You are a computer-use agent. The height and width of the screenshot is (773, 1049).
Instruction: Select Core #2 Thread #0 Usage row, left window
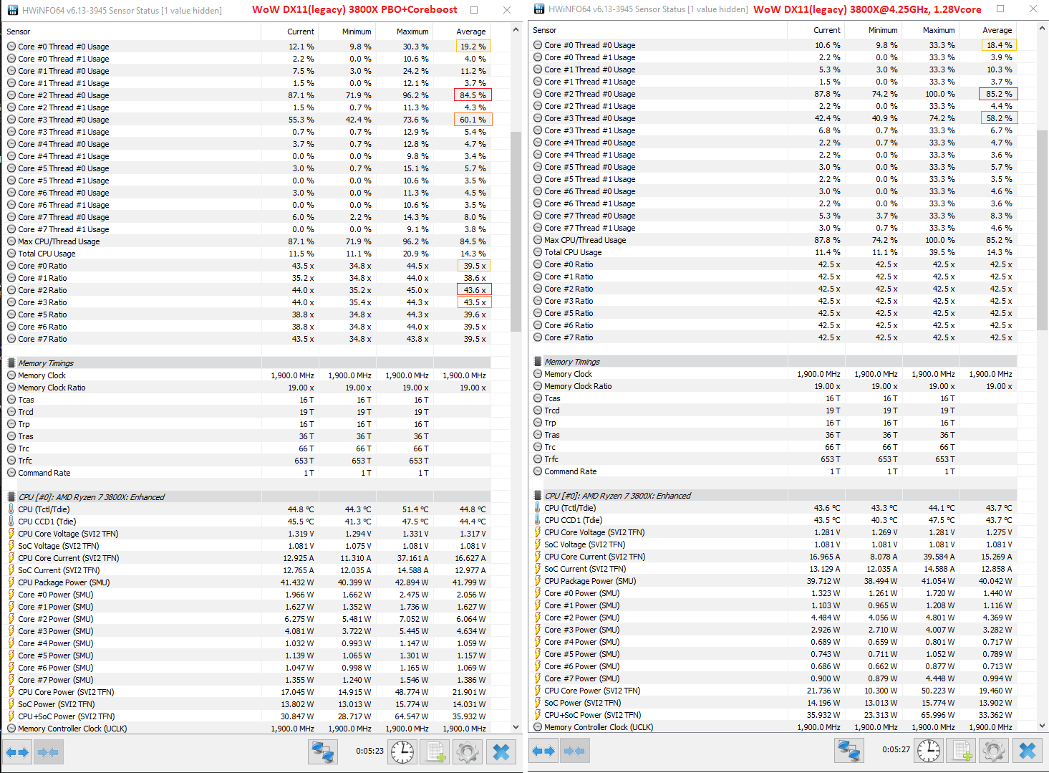(247, 95)
